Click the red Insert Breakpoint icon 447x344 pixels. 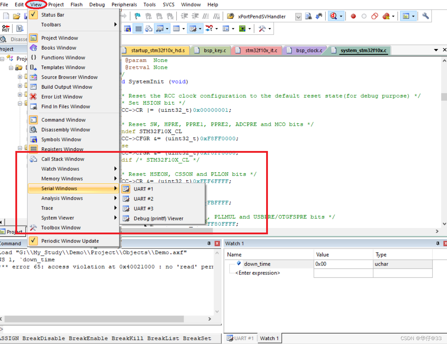(353, 16)
